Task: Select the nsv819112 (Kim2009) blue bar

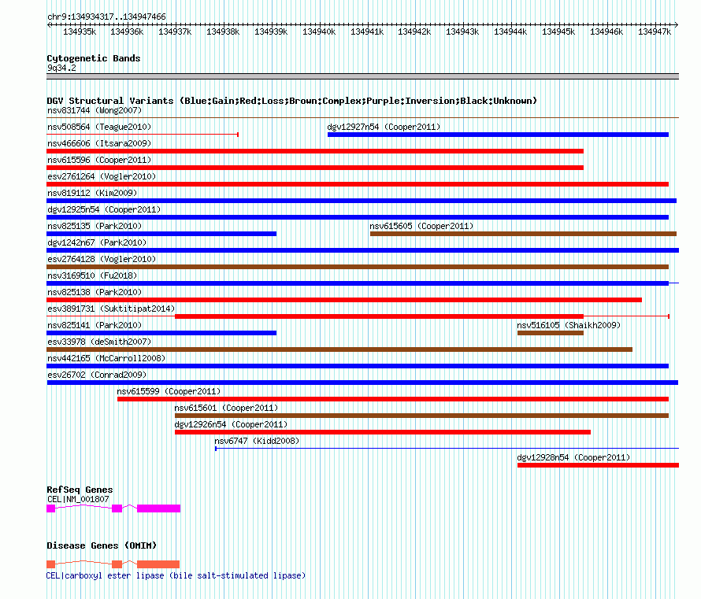Action: [x=362, y=201]
